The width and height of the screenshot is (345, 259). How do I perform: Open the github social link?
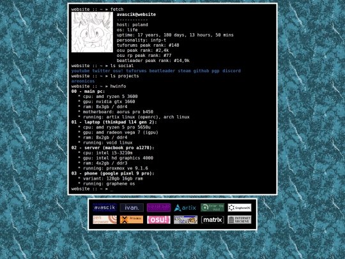201,71
